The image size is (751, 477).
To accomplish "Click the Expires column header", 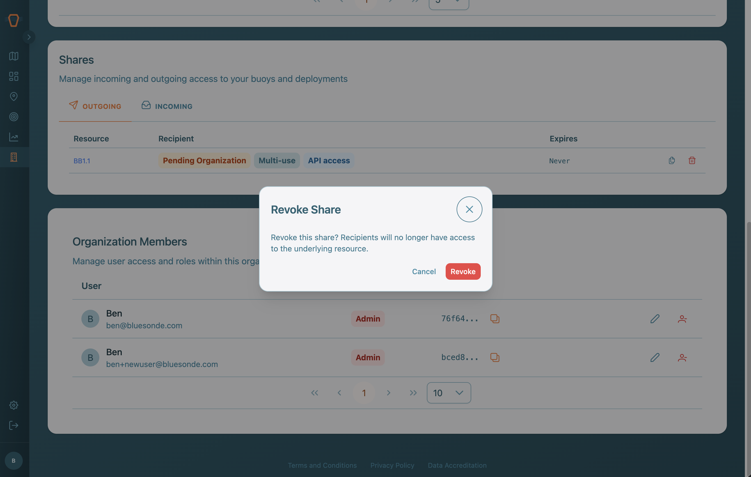I will 563,138.
